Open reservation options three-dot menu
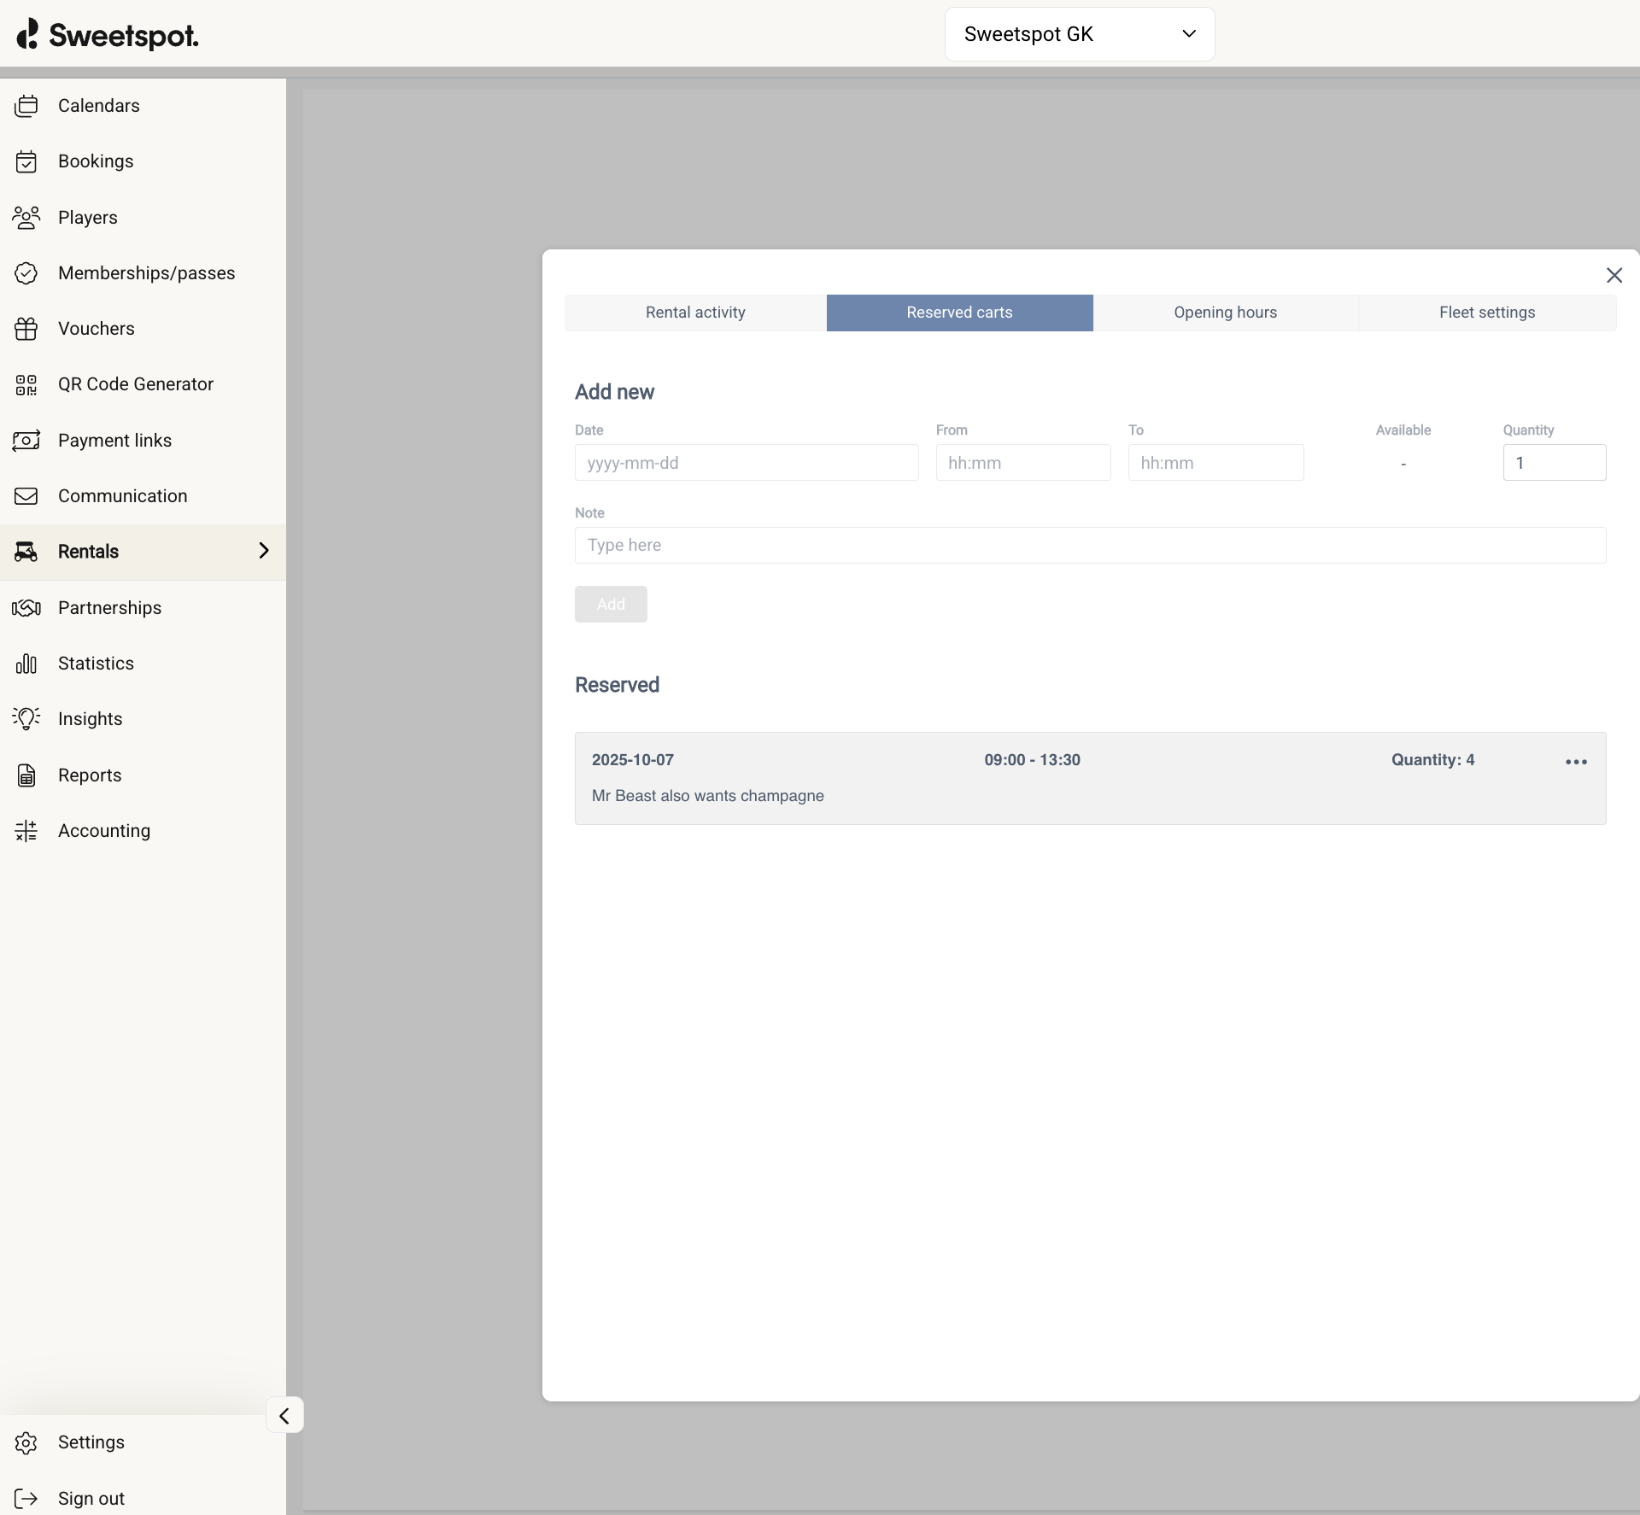This screenshot has width=1640, height=1515. coord(1576,762)
